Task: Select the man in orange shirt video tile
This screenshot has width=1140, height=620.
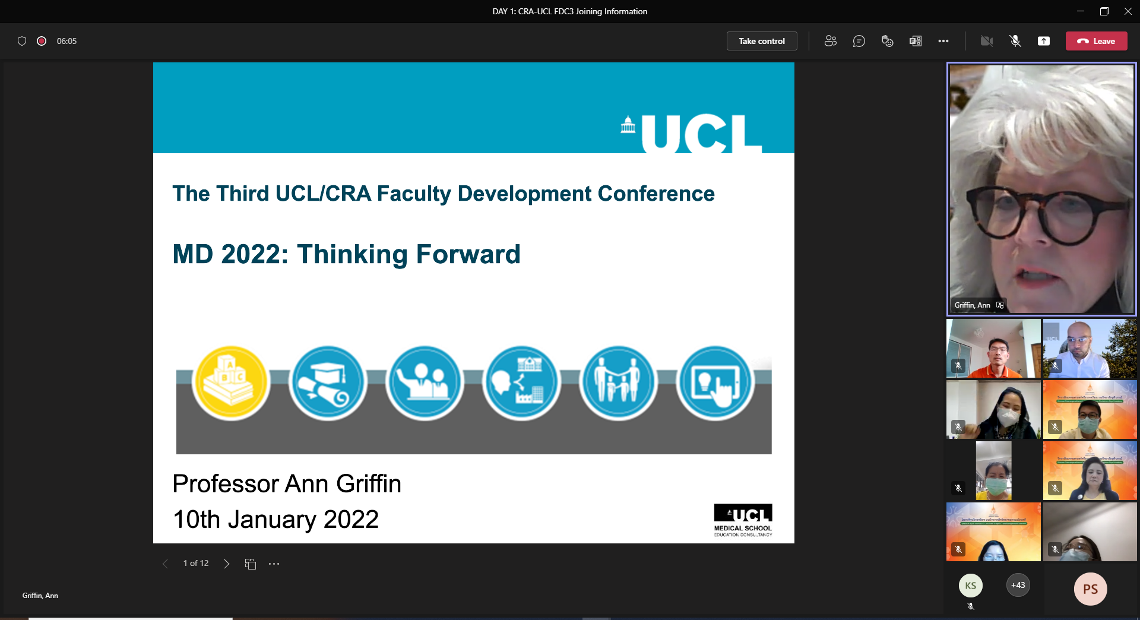Action: tap(993, 348)
